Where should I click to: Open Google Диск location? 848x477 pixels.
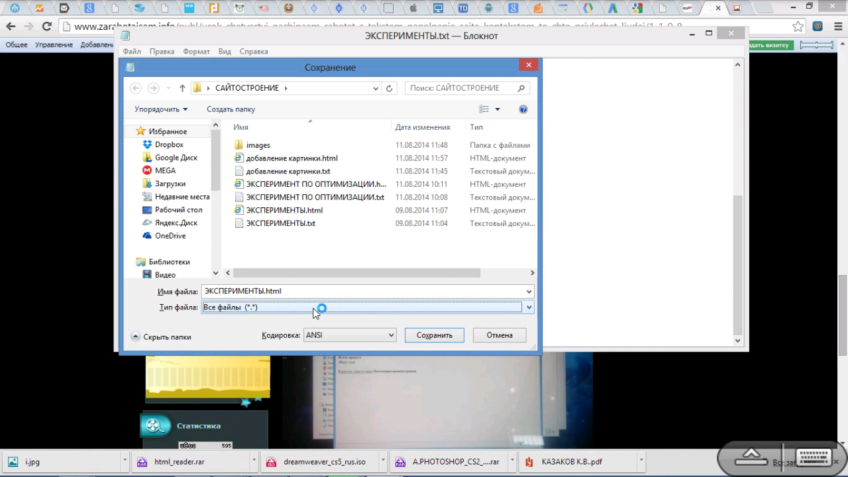pyautogui.click(x=170, y=158)
